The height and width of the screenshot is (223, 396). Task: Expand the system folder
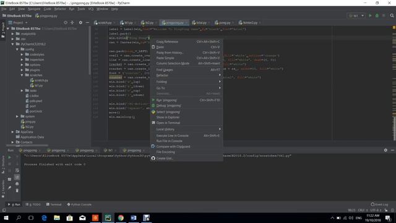point(17,116)
